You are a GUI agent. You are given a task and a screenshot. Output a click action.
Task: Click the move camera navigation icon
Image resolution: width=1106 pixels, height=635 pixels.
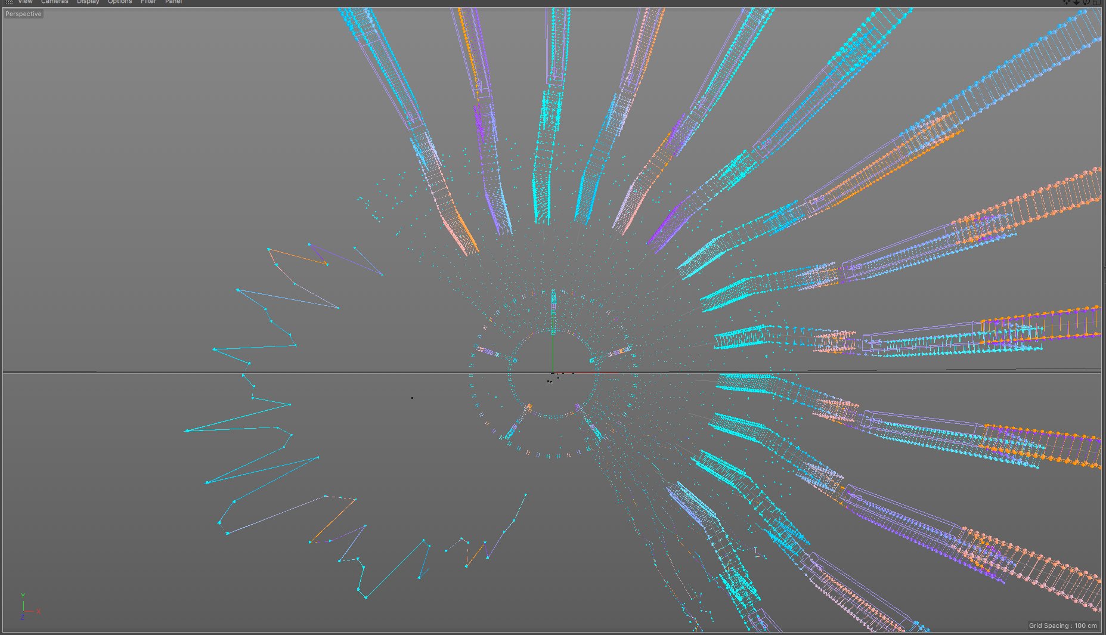point(1067,2)
